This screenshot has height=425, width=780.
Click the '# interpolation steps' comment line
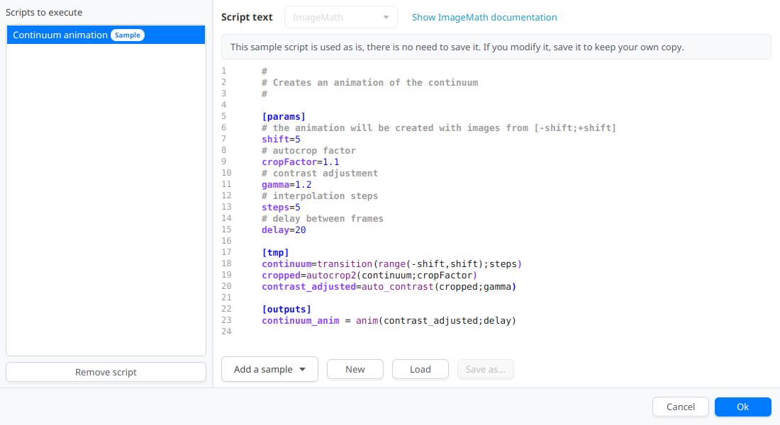point(320,195)
